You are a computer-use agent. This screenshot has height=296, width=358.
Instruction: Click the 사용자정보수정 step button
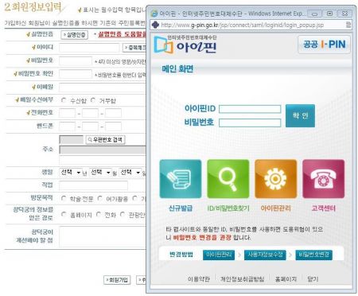tap(265, 255)
